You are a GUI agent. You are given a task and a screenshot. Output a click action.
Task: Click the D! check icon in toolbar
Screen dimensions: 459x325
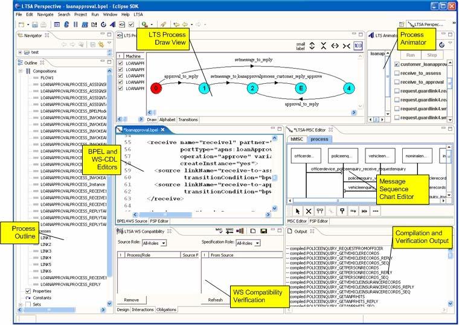tap(94, 25)
